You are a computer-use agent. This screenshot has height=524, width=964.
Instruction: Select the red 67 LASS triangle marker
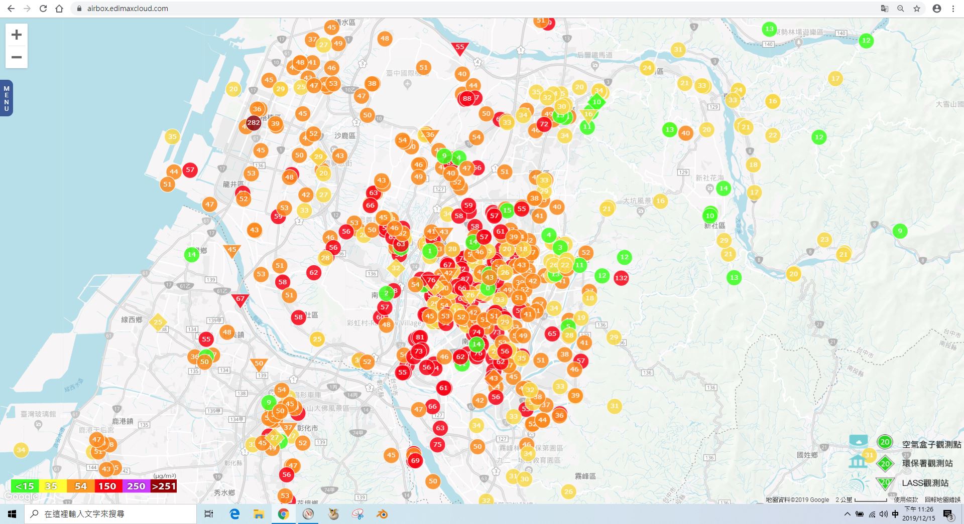(240, 300)
